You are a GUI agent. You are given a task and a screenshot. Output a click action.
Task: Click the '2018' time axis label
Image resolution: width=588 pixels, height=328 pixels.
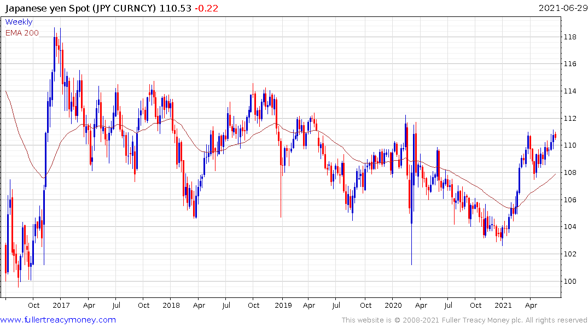[171, 305]
